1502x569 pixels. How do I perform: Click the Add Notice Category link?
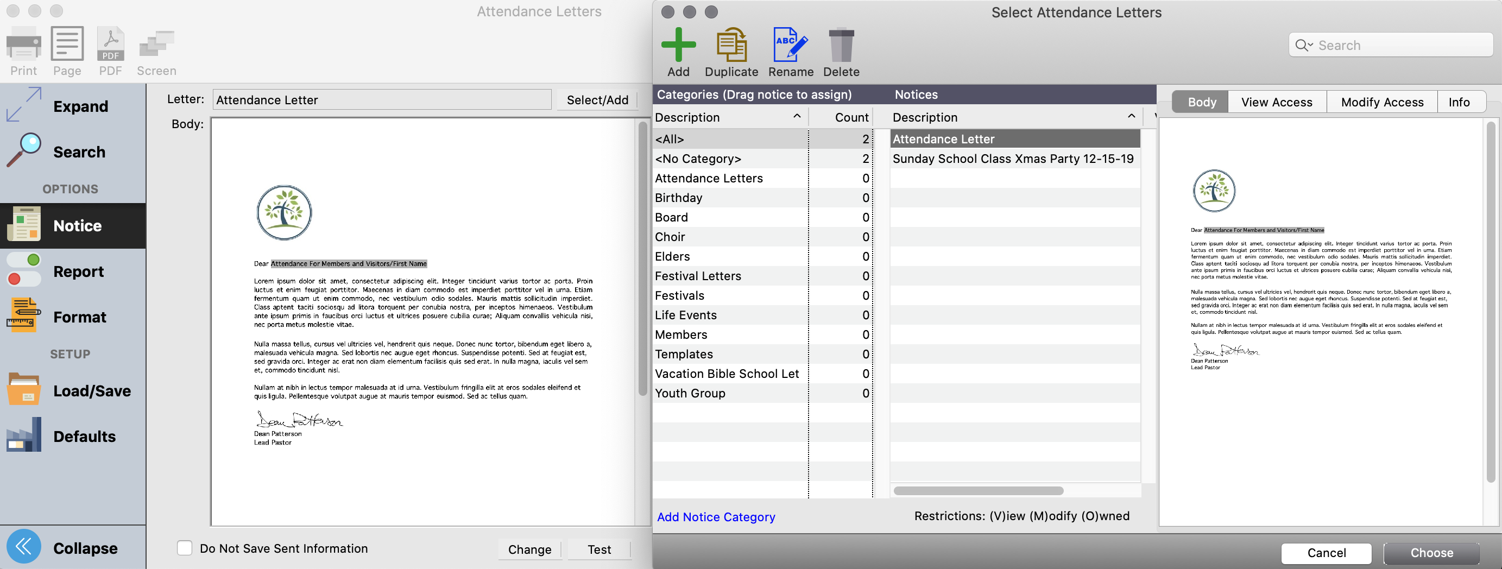(x=716, y=516)
